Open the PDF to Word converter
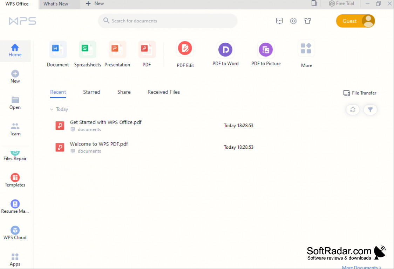Image resolution: width=394 pixels, height=269 pixels. click(225, 54)
